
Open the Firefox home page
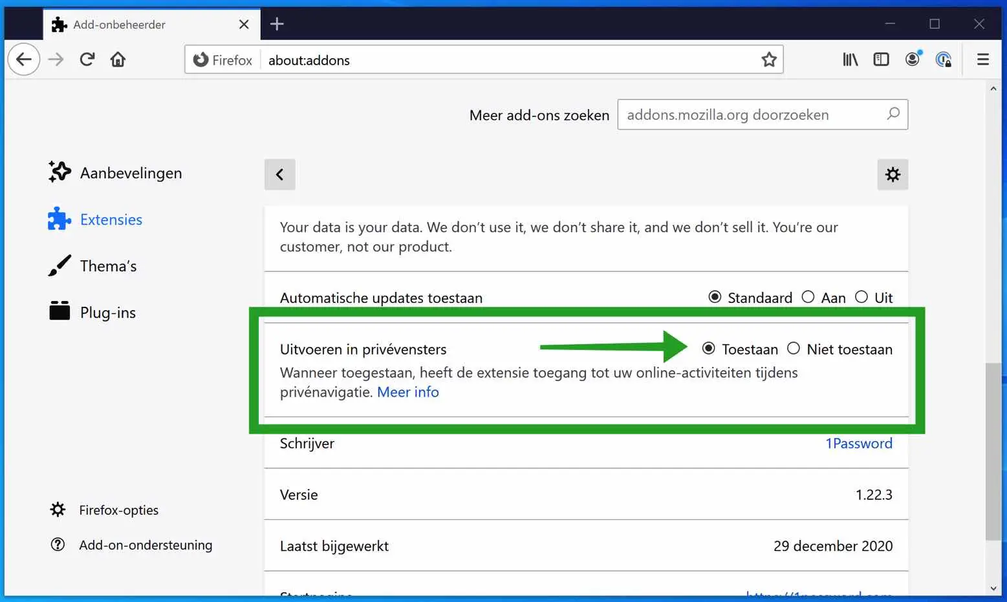coord(118,59)
